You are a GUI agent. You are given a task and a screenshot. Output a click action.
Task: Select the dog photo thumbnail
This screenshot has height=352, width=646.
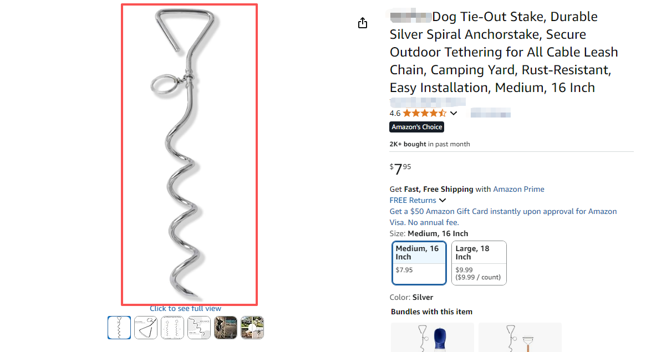(226, 328)
